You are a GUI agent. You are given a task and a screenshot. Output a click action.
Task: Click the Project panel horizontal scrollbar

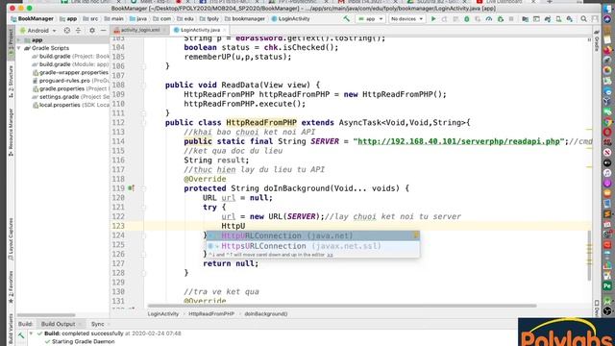click(46, 314)
